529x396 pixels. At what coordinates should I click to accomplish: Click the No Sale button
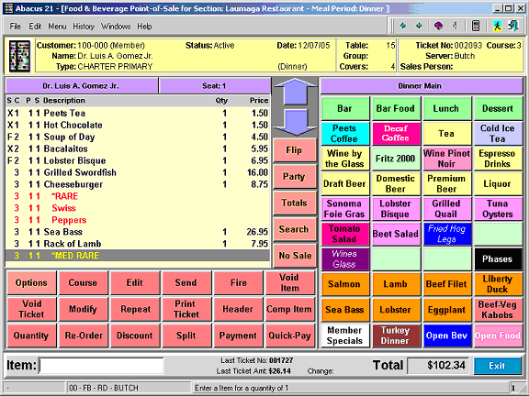point(295,255)
